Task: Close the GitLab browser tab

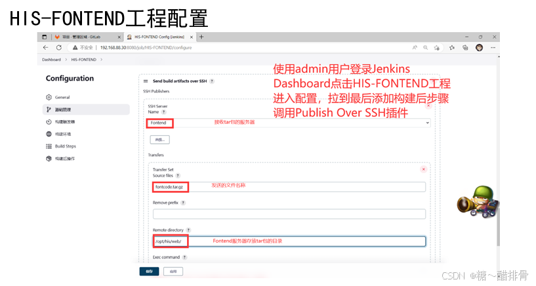Action: (119, 37)
